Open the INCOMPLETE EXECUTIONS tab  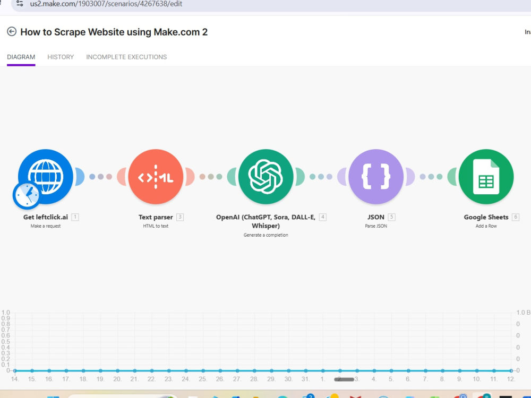(x=126, y=57)
